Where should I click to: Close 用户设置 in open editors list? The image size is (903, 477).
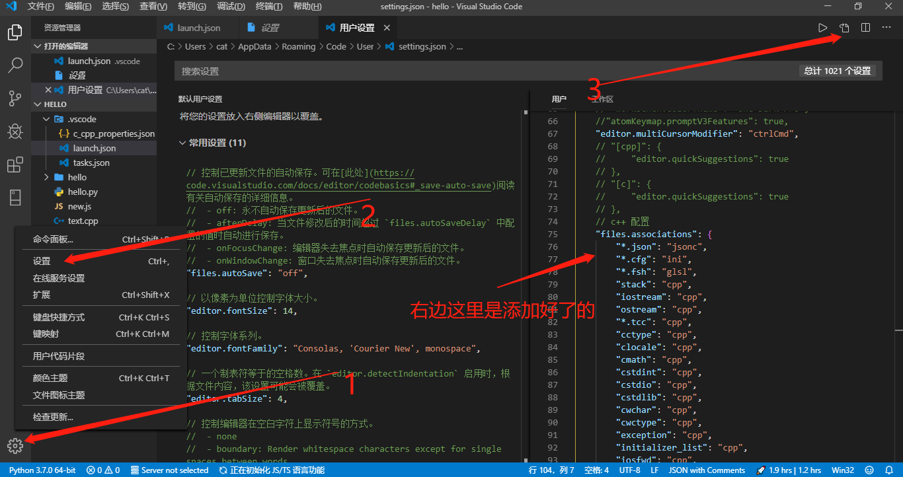(48, 90)
